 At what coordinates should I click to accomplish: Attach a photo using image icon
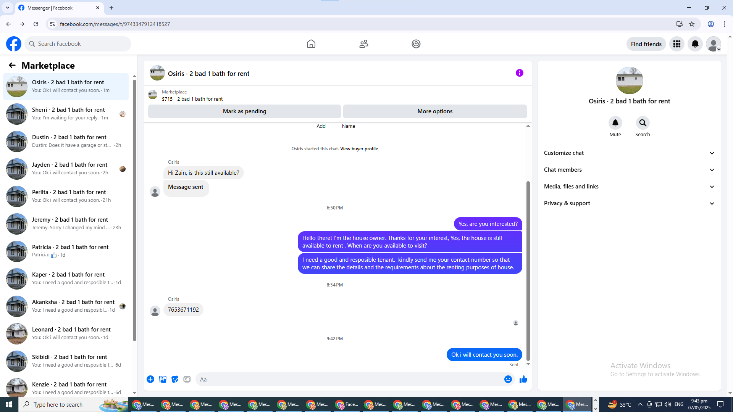pyautogui.click(x=163, y=379)
